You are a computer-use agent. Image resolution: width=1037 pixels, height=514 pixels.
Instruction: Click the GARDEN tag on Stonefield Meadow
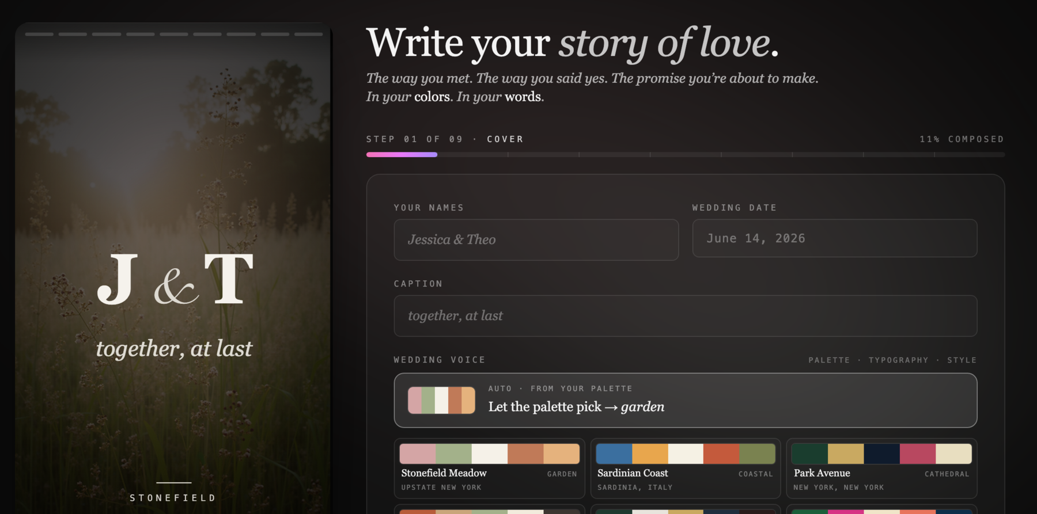562,474
